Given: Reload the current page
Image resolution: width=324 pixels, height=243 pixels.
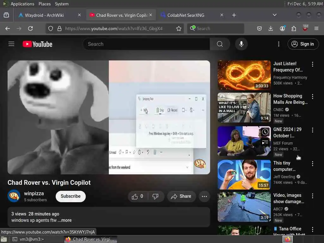Looking at the screenshot, I should click(x=30, y=28).
